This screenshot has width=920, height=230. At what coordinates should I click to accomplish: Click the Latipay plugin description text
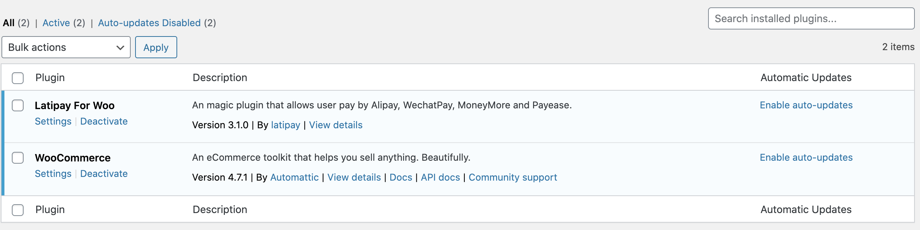pos(382,105)
